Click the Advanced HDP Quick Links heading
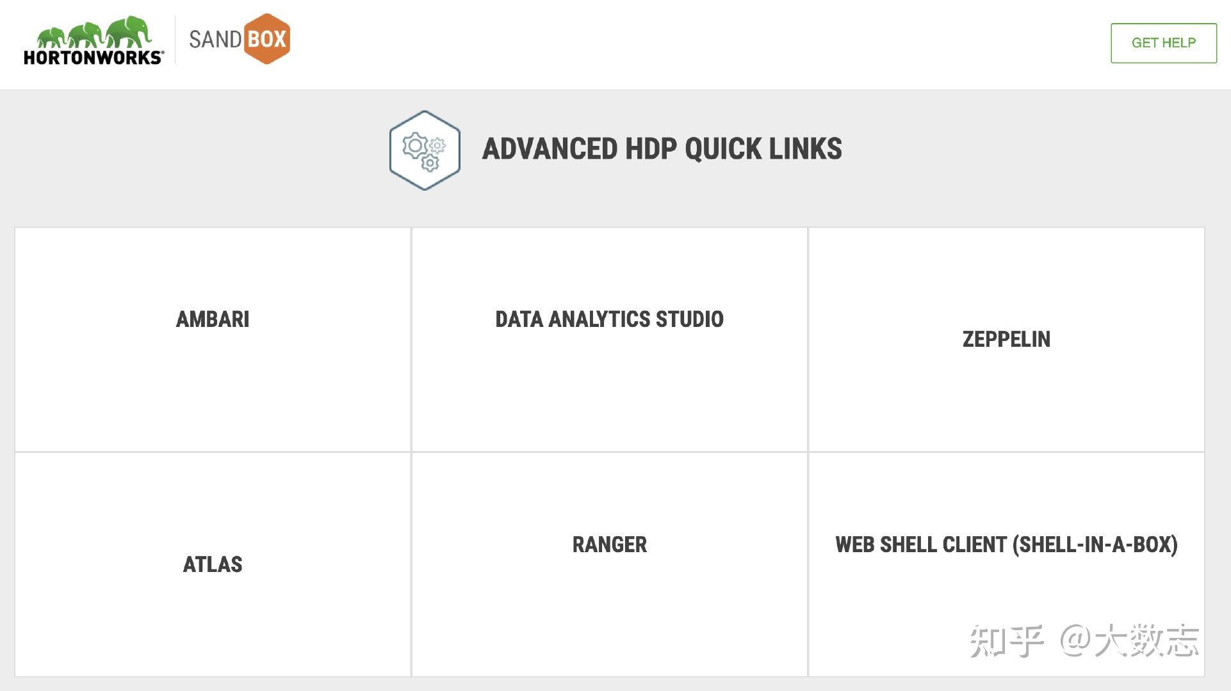Image resolution: width=1231 pixels, height=691 pixels. [662, 149]
